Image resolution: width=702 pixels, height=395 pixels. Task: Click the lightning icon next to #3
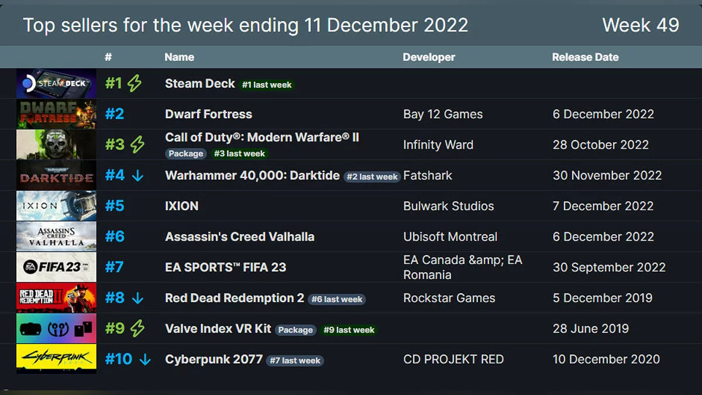click(x=137, y=145)
